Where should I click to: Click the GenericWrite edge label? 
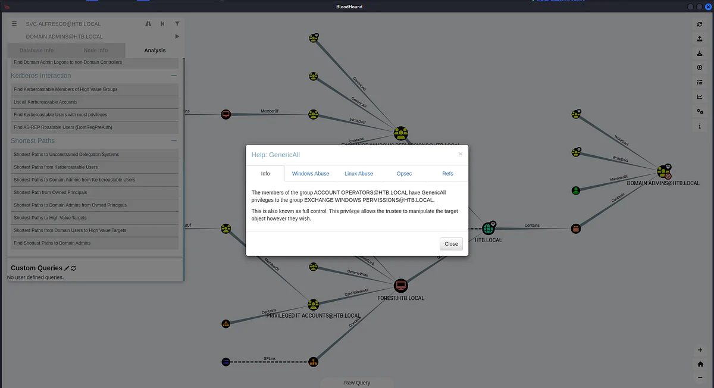coord(357,274)
